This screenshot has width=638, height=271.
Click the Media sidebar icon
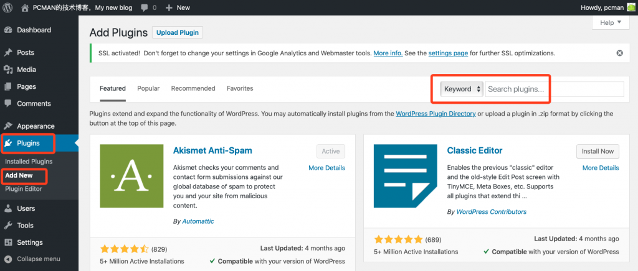pyautogui.click(x=8, y=70)
